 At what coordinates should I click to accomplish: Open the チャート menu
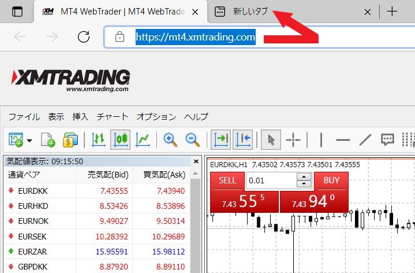113,116
